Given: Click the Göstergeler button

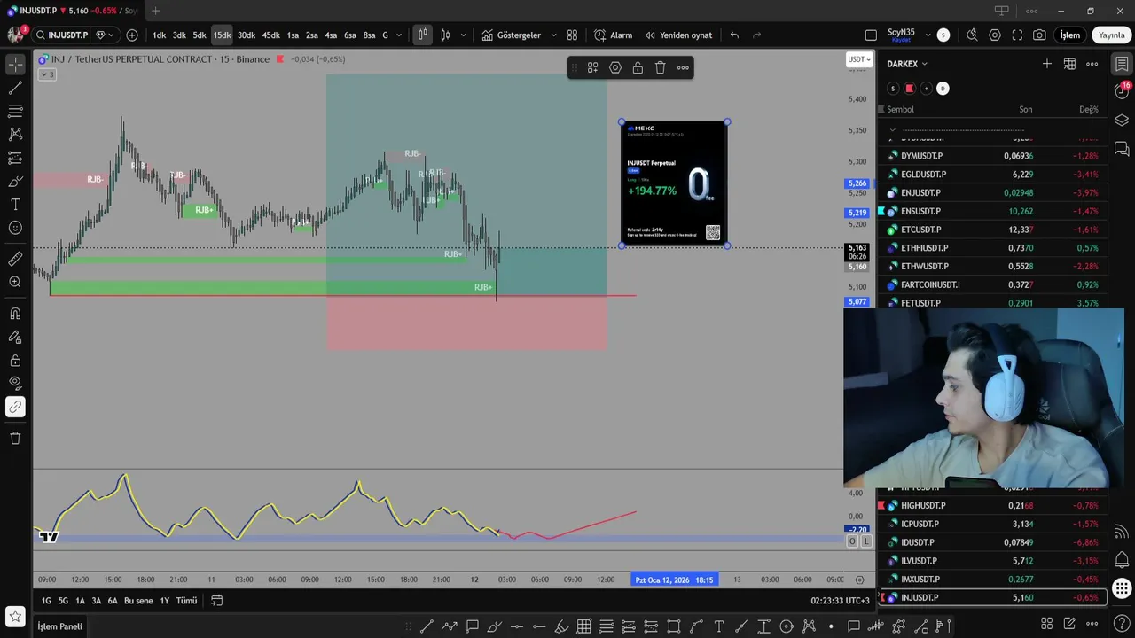Looking at the screenshot, I should click(512, 35).
